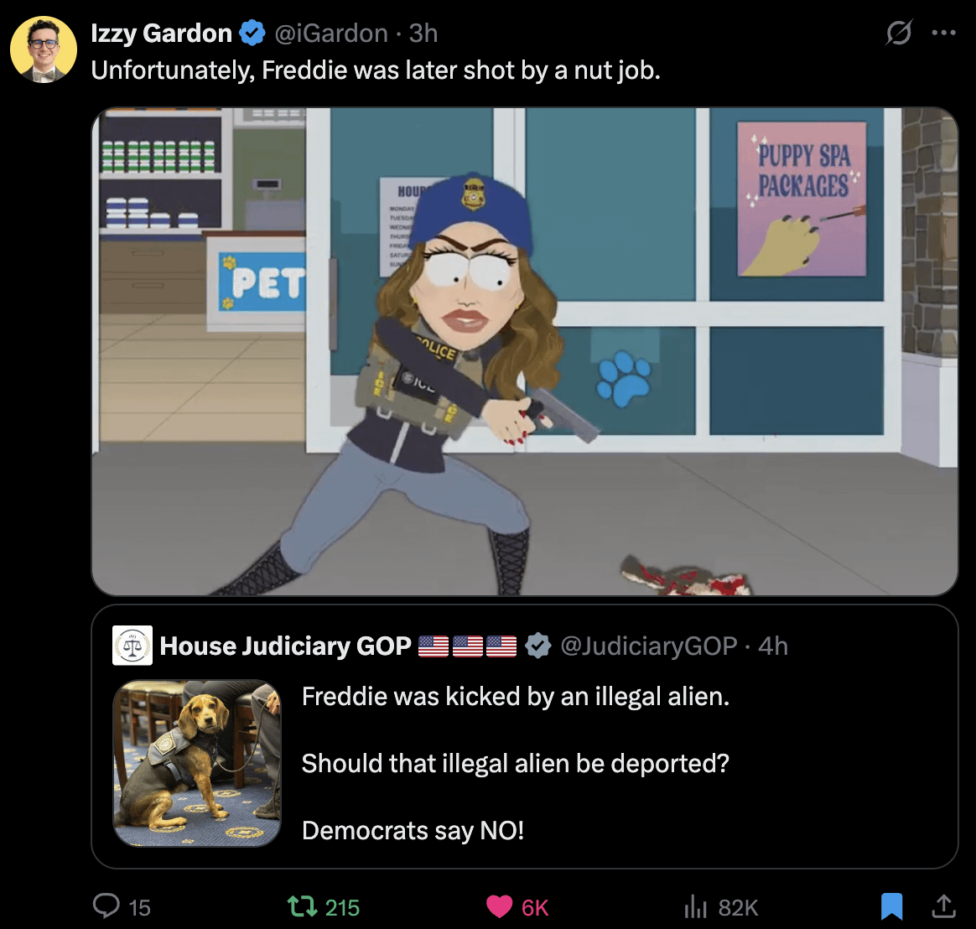Open the share upload arrow icon
The height and width of the screenshot is (929, 976).
tap(943, 906)
